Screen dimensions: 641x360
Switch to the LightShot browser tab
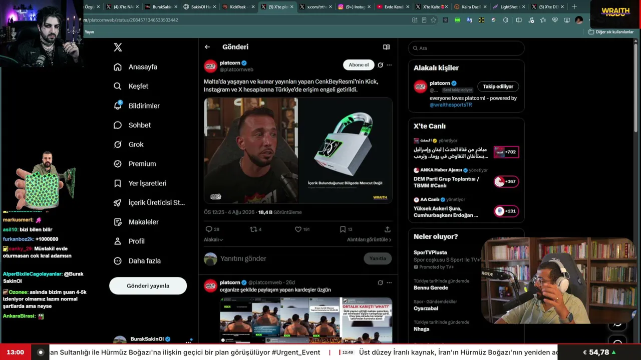click(x=509, y=7)
